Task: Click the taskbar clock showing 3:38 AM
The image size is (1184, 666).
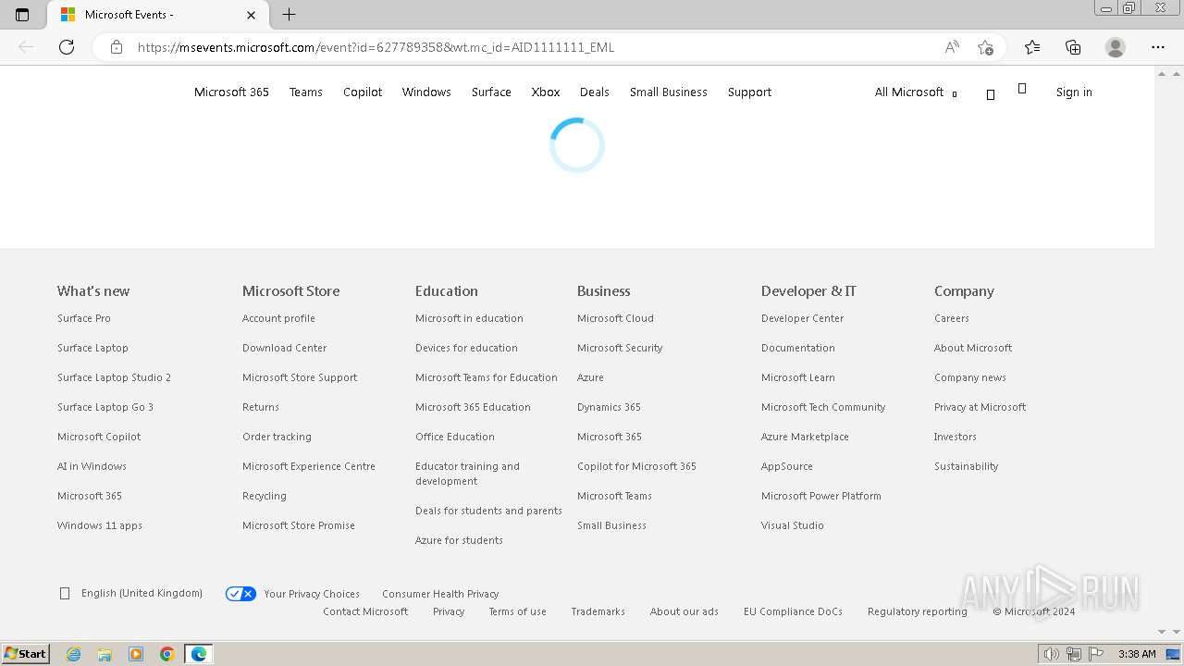Action: pyautogui.click(x=1137, y=654)
